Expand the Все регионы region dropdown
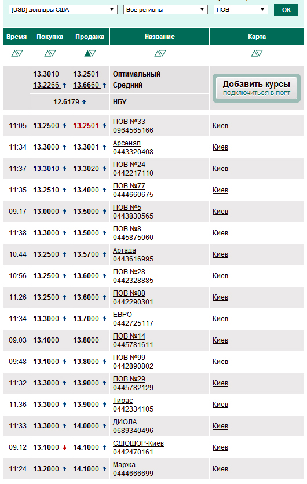 tap(166, 10)
